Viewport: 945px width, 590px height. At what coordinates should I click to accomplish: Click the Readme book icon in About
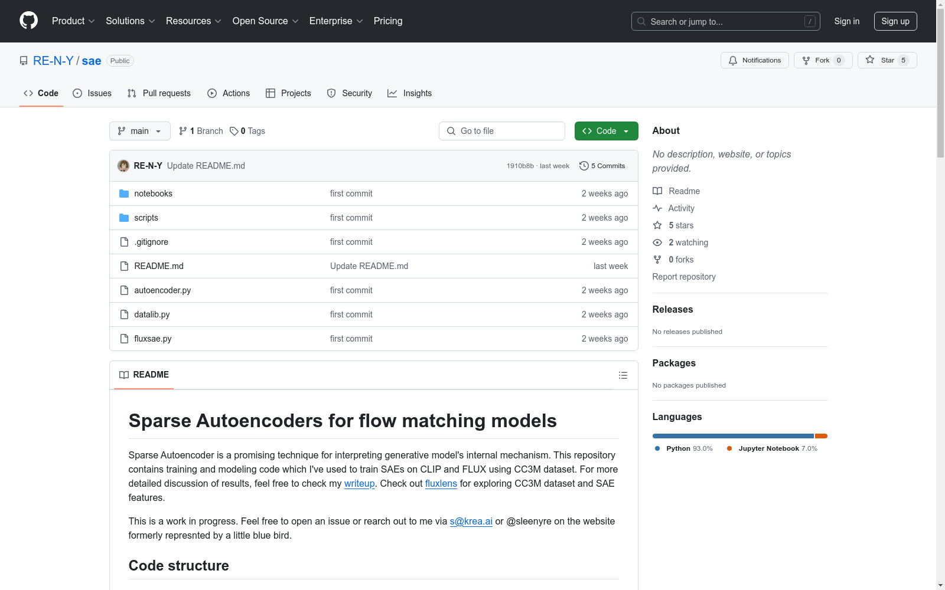point(657,191)
